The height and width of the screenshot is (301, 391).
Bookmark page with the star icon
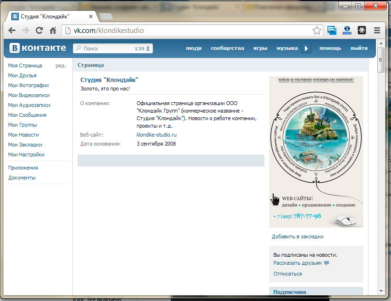(317, 31)
